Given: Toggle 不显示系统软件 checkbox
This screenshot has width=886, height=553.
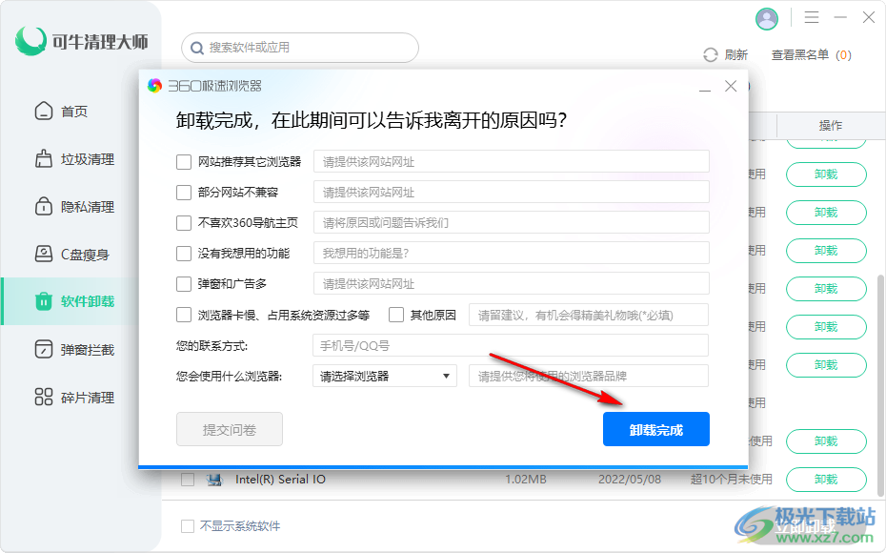Looking at the screenshot, I should [188, 526].
